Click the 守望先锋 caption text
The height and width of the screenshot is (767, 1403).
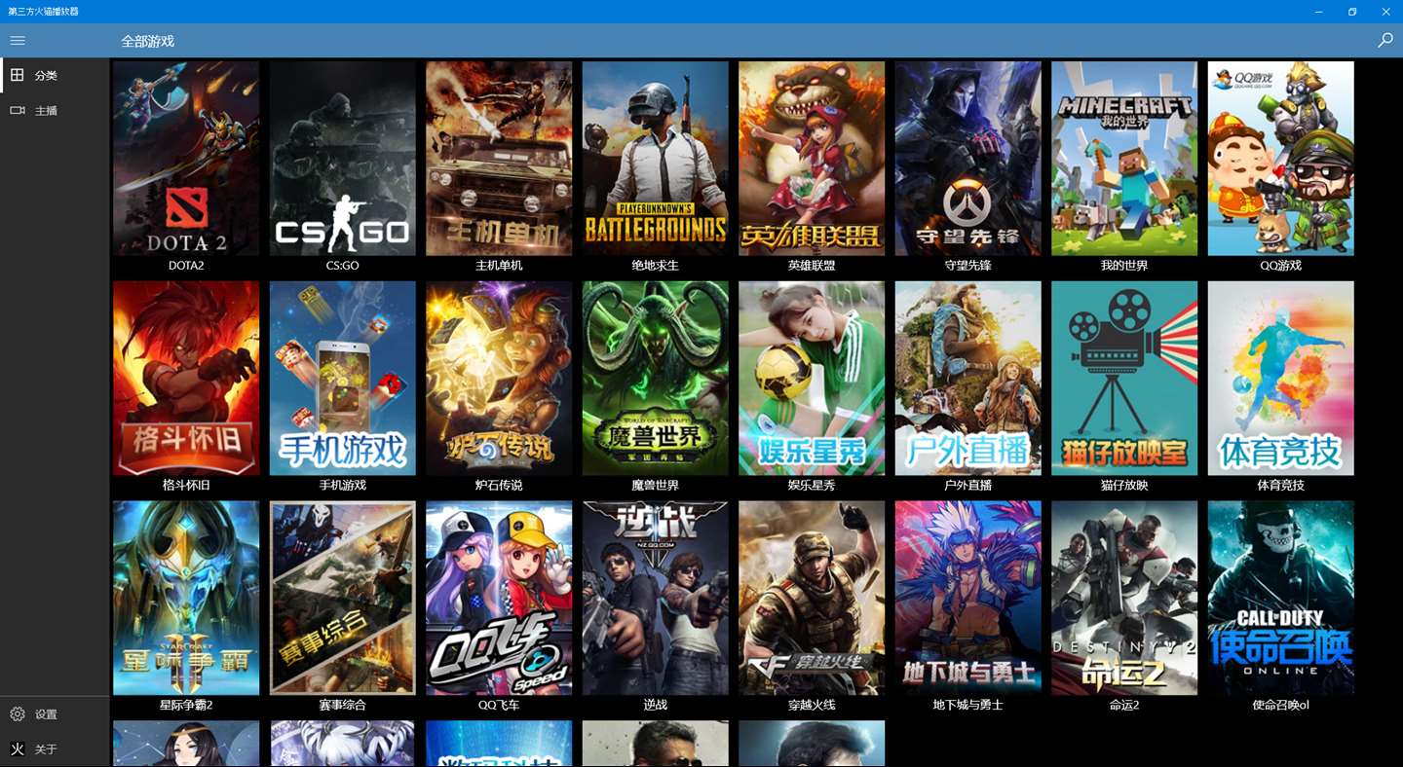point(968,266)
